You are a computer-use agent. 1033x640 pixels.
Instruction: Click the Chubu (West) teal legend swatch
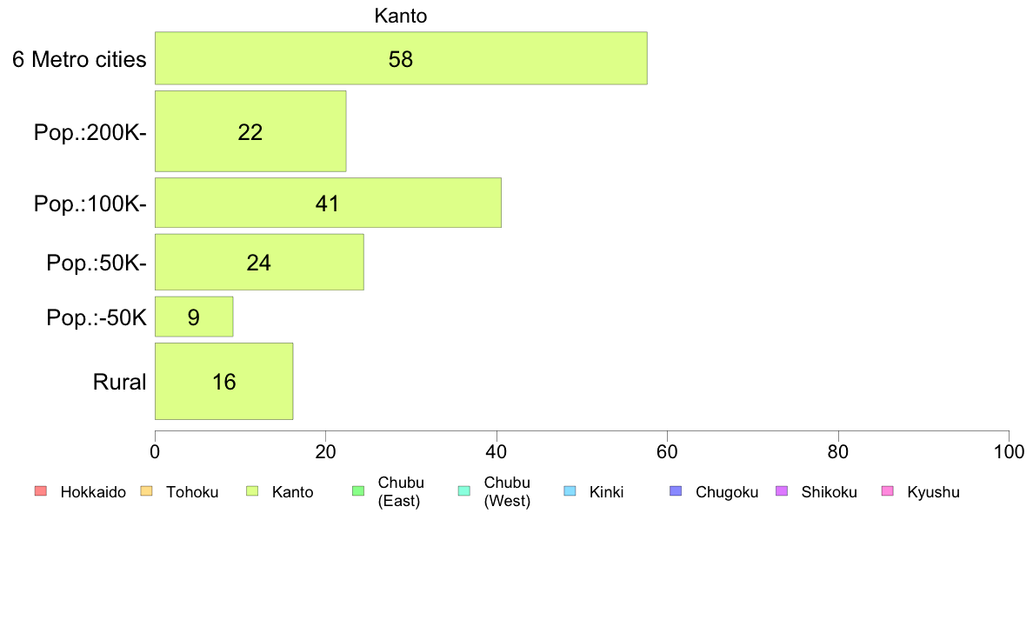[463, 491]
